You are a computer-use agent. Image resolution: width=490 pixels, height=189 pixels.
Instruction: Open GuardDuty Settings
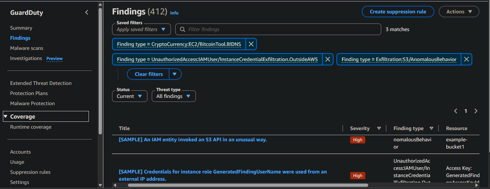[x=20, y=182]
